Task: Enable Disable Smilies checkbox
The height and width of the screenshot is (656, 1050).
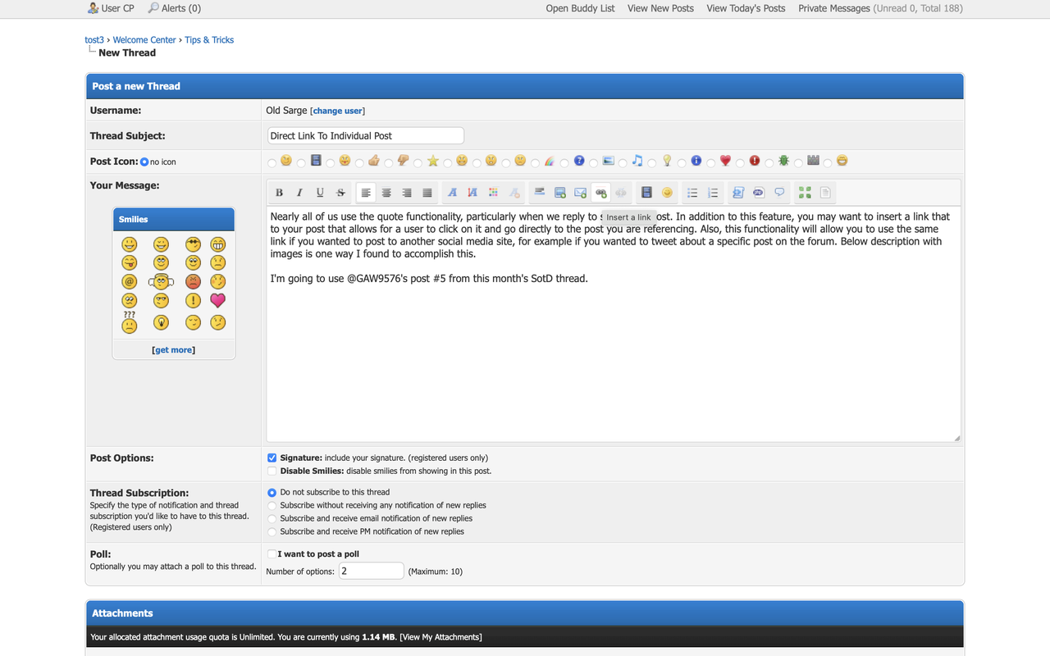Action: (x=272, y=471)
